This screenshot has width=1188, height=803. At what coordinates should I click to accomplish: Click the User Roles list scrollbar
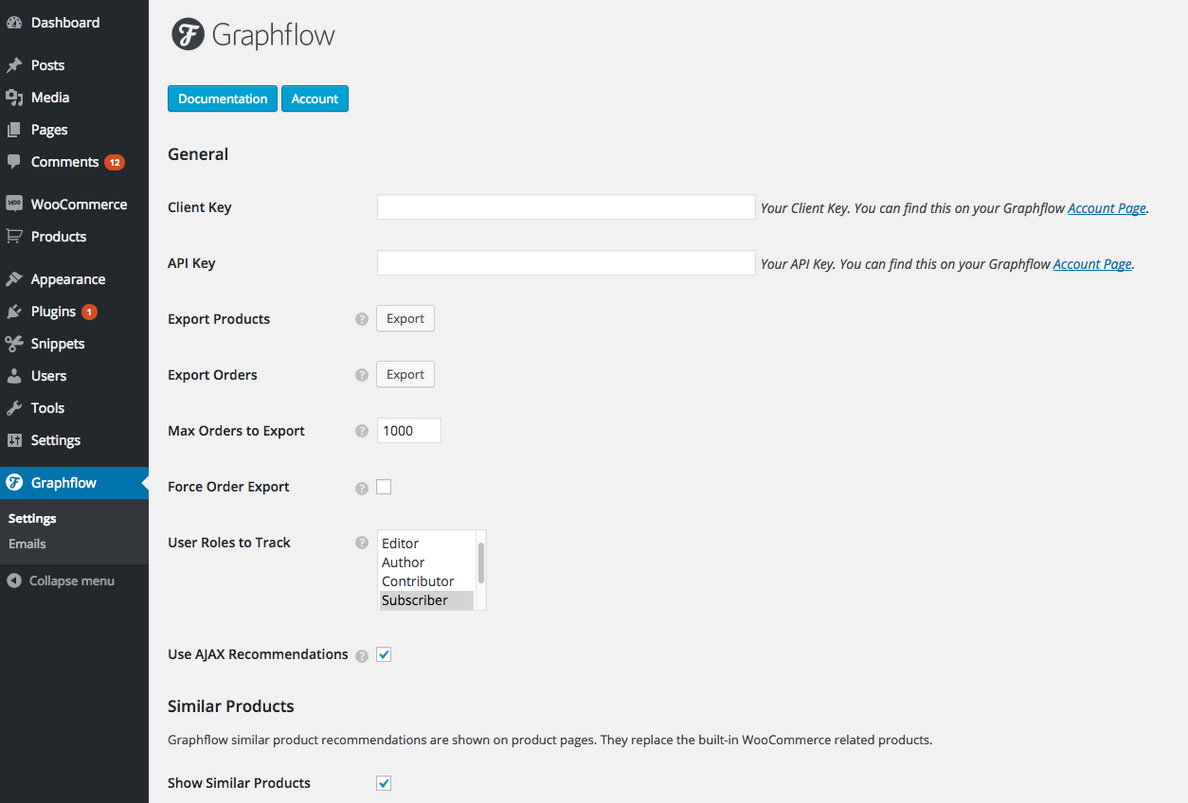(481, 563)
